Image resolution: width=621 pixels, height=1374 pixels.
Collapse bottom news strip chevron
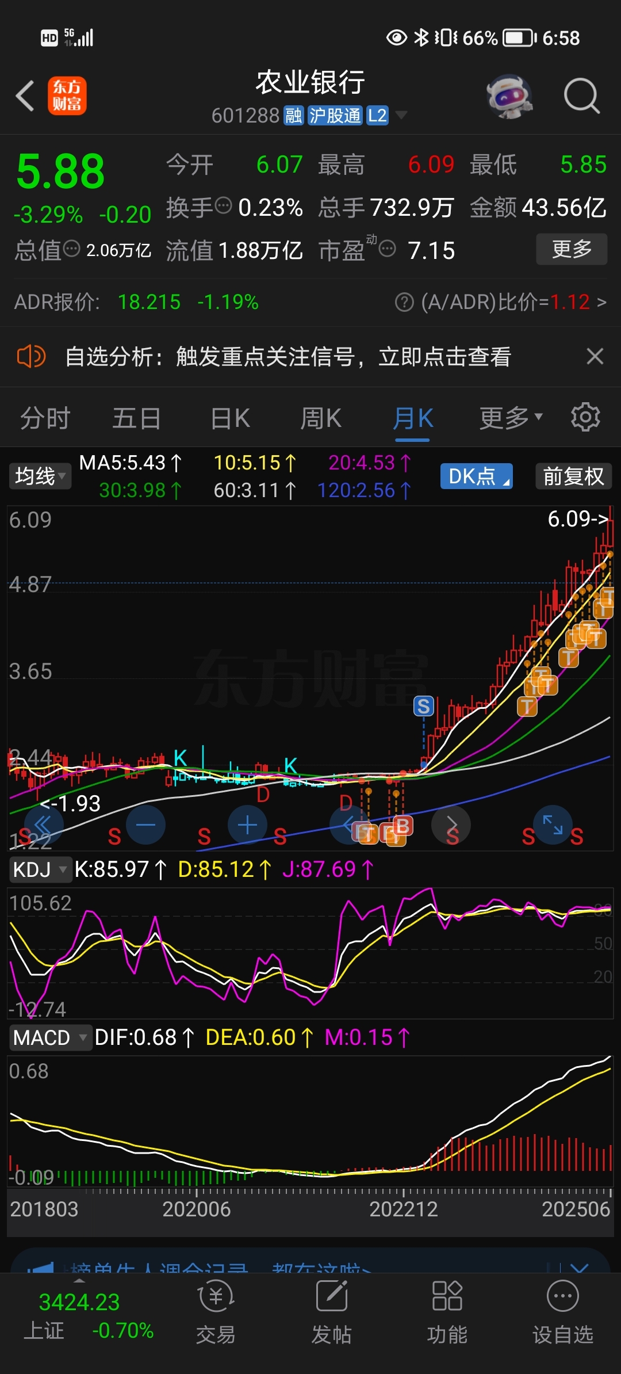(580, 1268)
